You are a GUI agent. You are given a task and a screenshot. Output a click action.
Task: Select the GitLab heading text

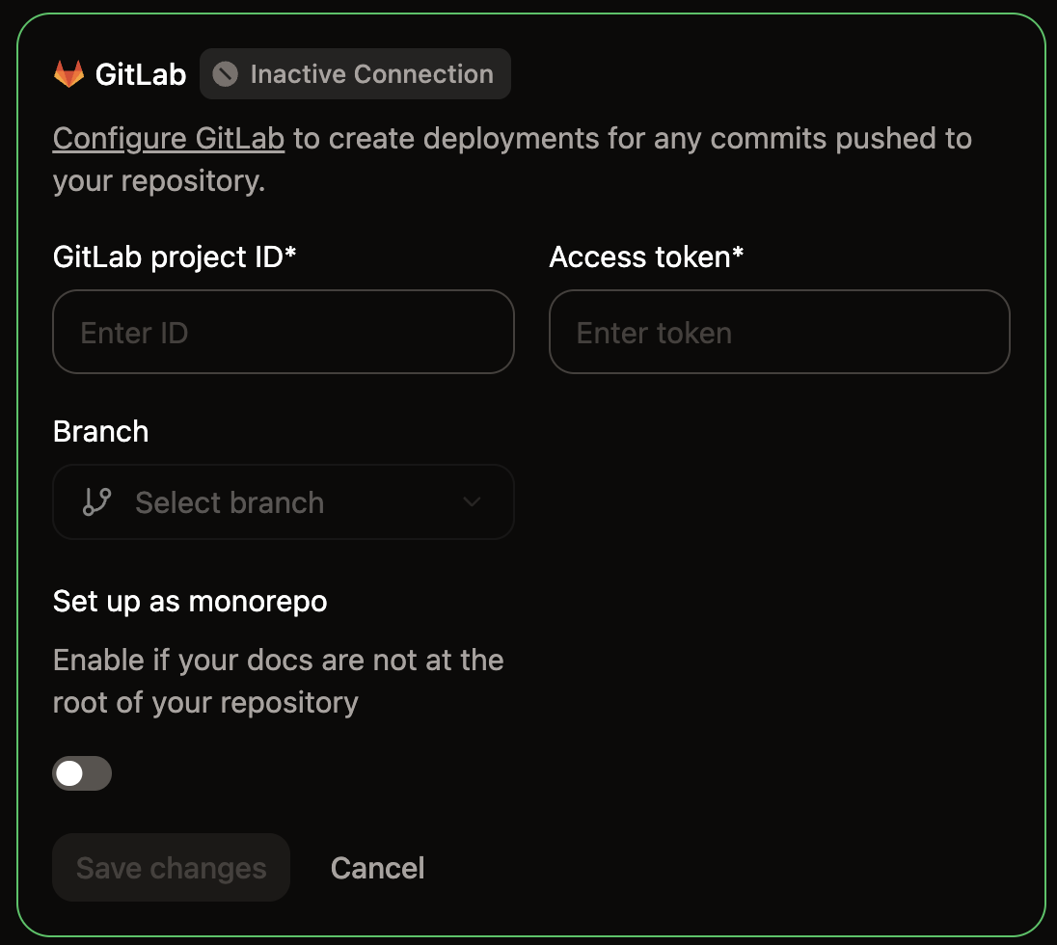(x=141, y=73)
